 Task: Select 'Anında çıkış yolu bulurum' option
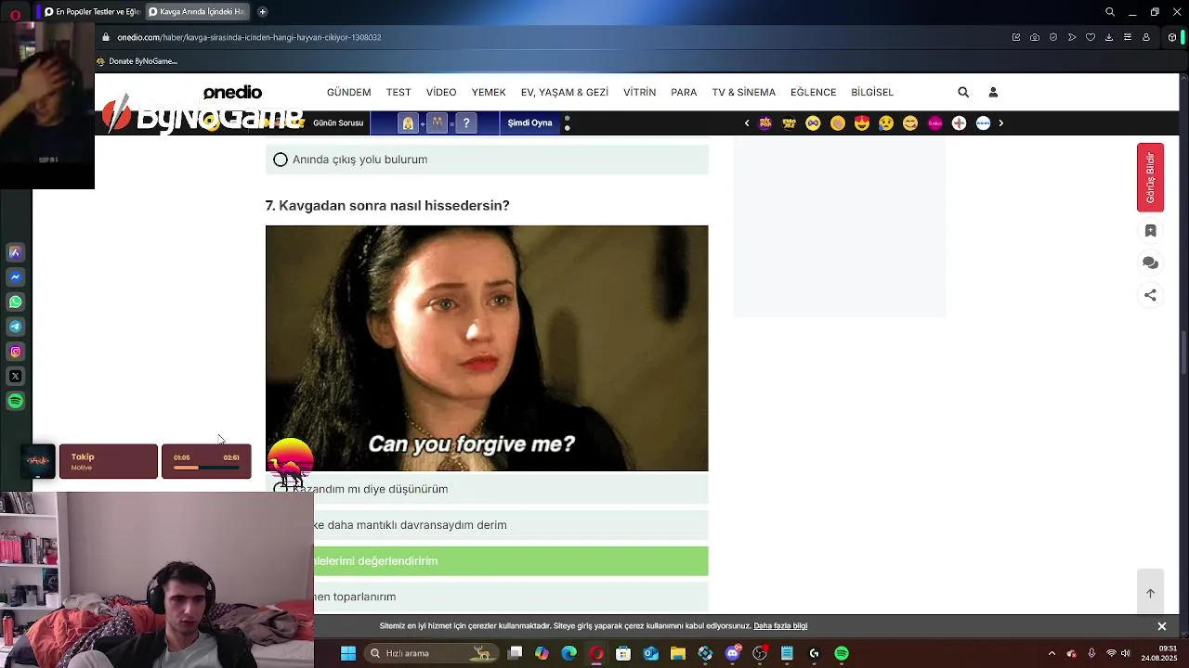487,160
